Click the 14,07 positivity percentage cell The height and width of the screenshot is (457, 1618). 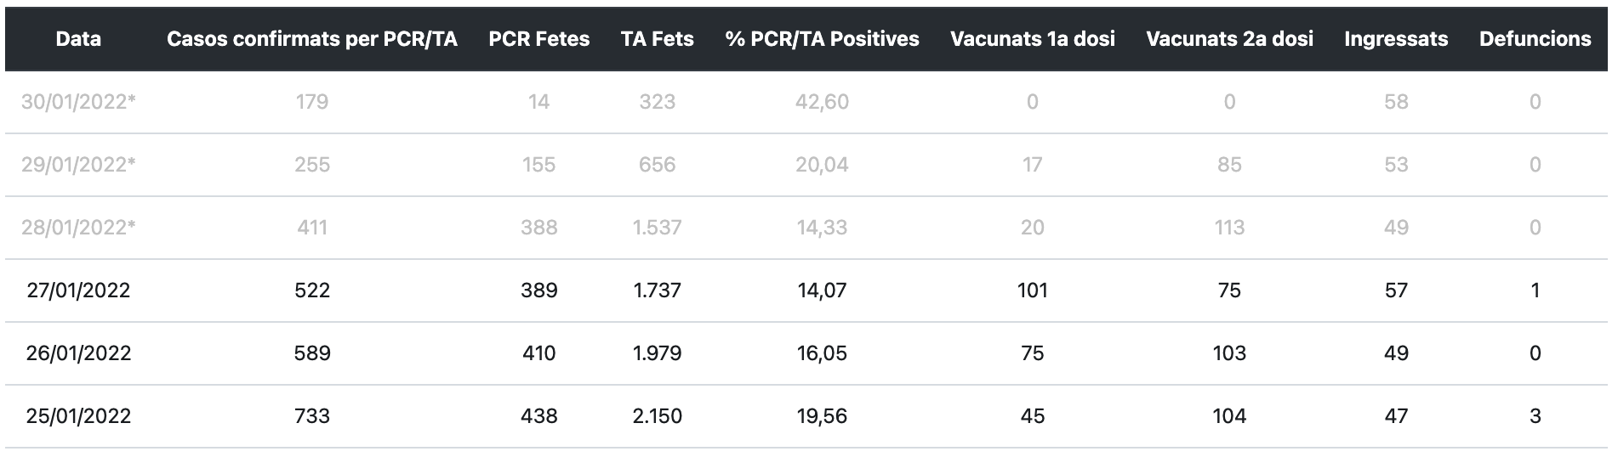(x=822, y=291)
